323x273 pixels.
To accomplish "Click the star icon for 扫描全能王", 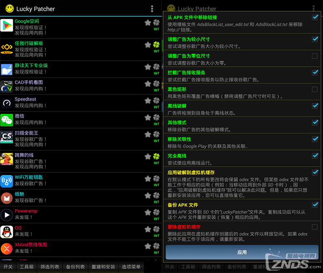I will (x=148, y=134).
